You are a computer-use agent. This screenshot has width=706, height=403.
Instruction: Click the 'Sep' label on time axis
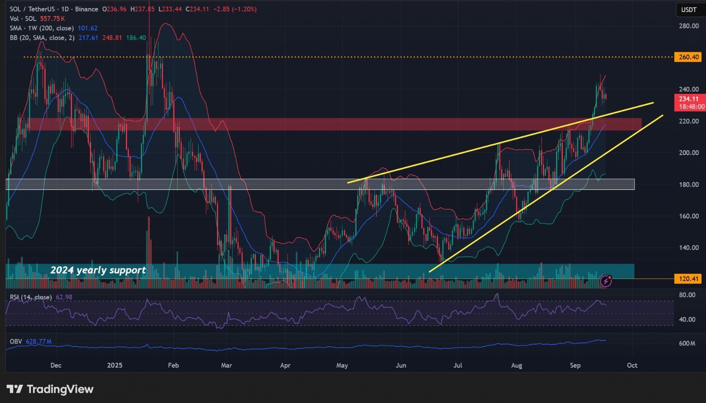tap(575, 365)
